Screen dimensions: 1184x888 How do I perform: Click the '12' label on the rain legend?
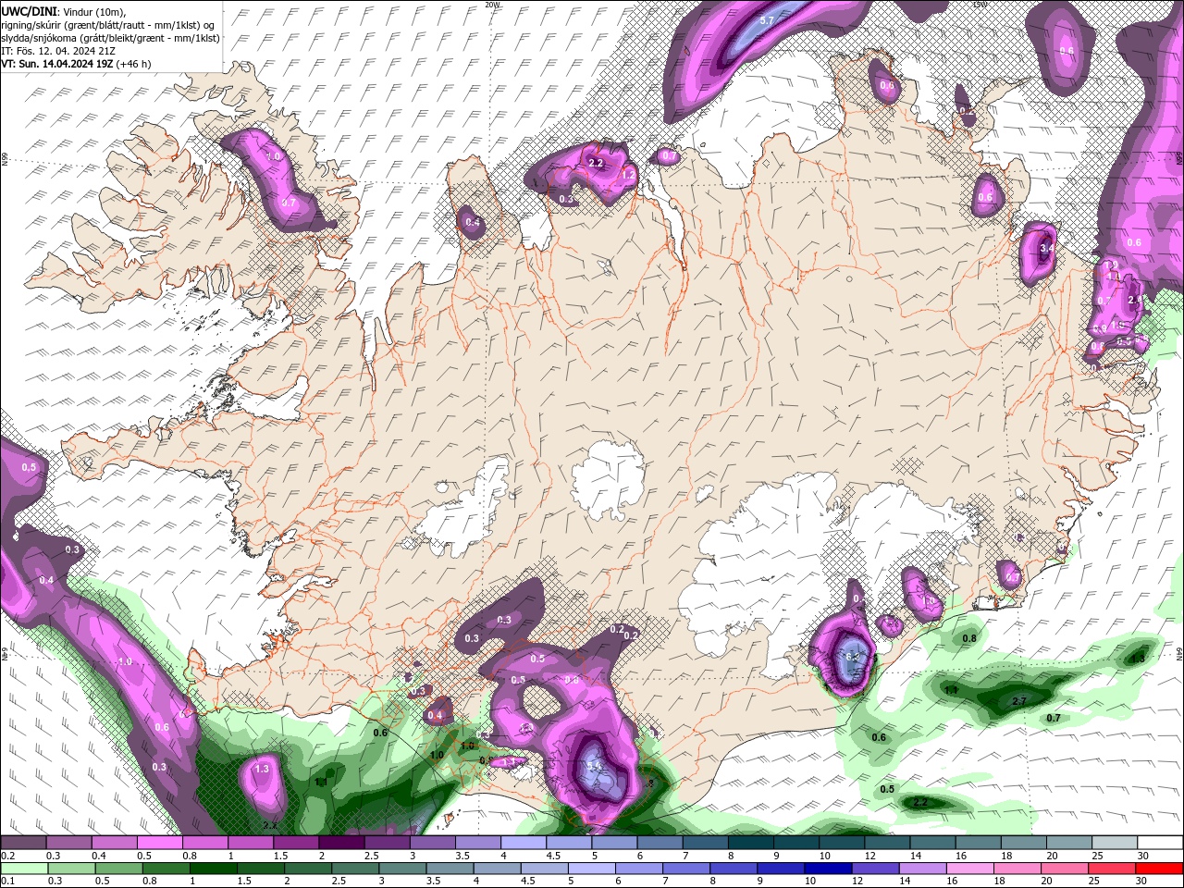click(857, 882)
